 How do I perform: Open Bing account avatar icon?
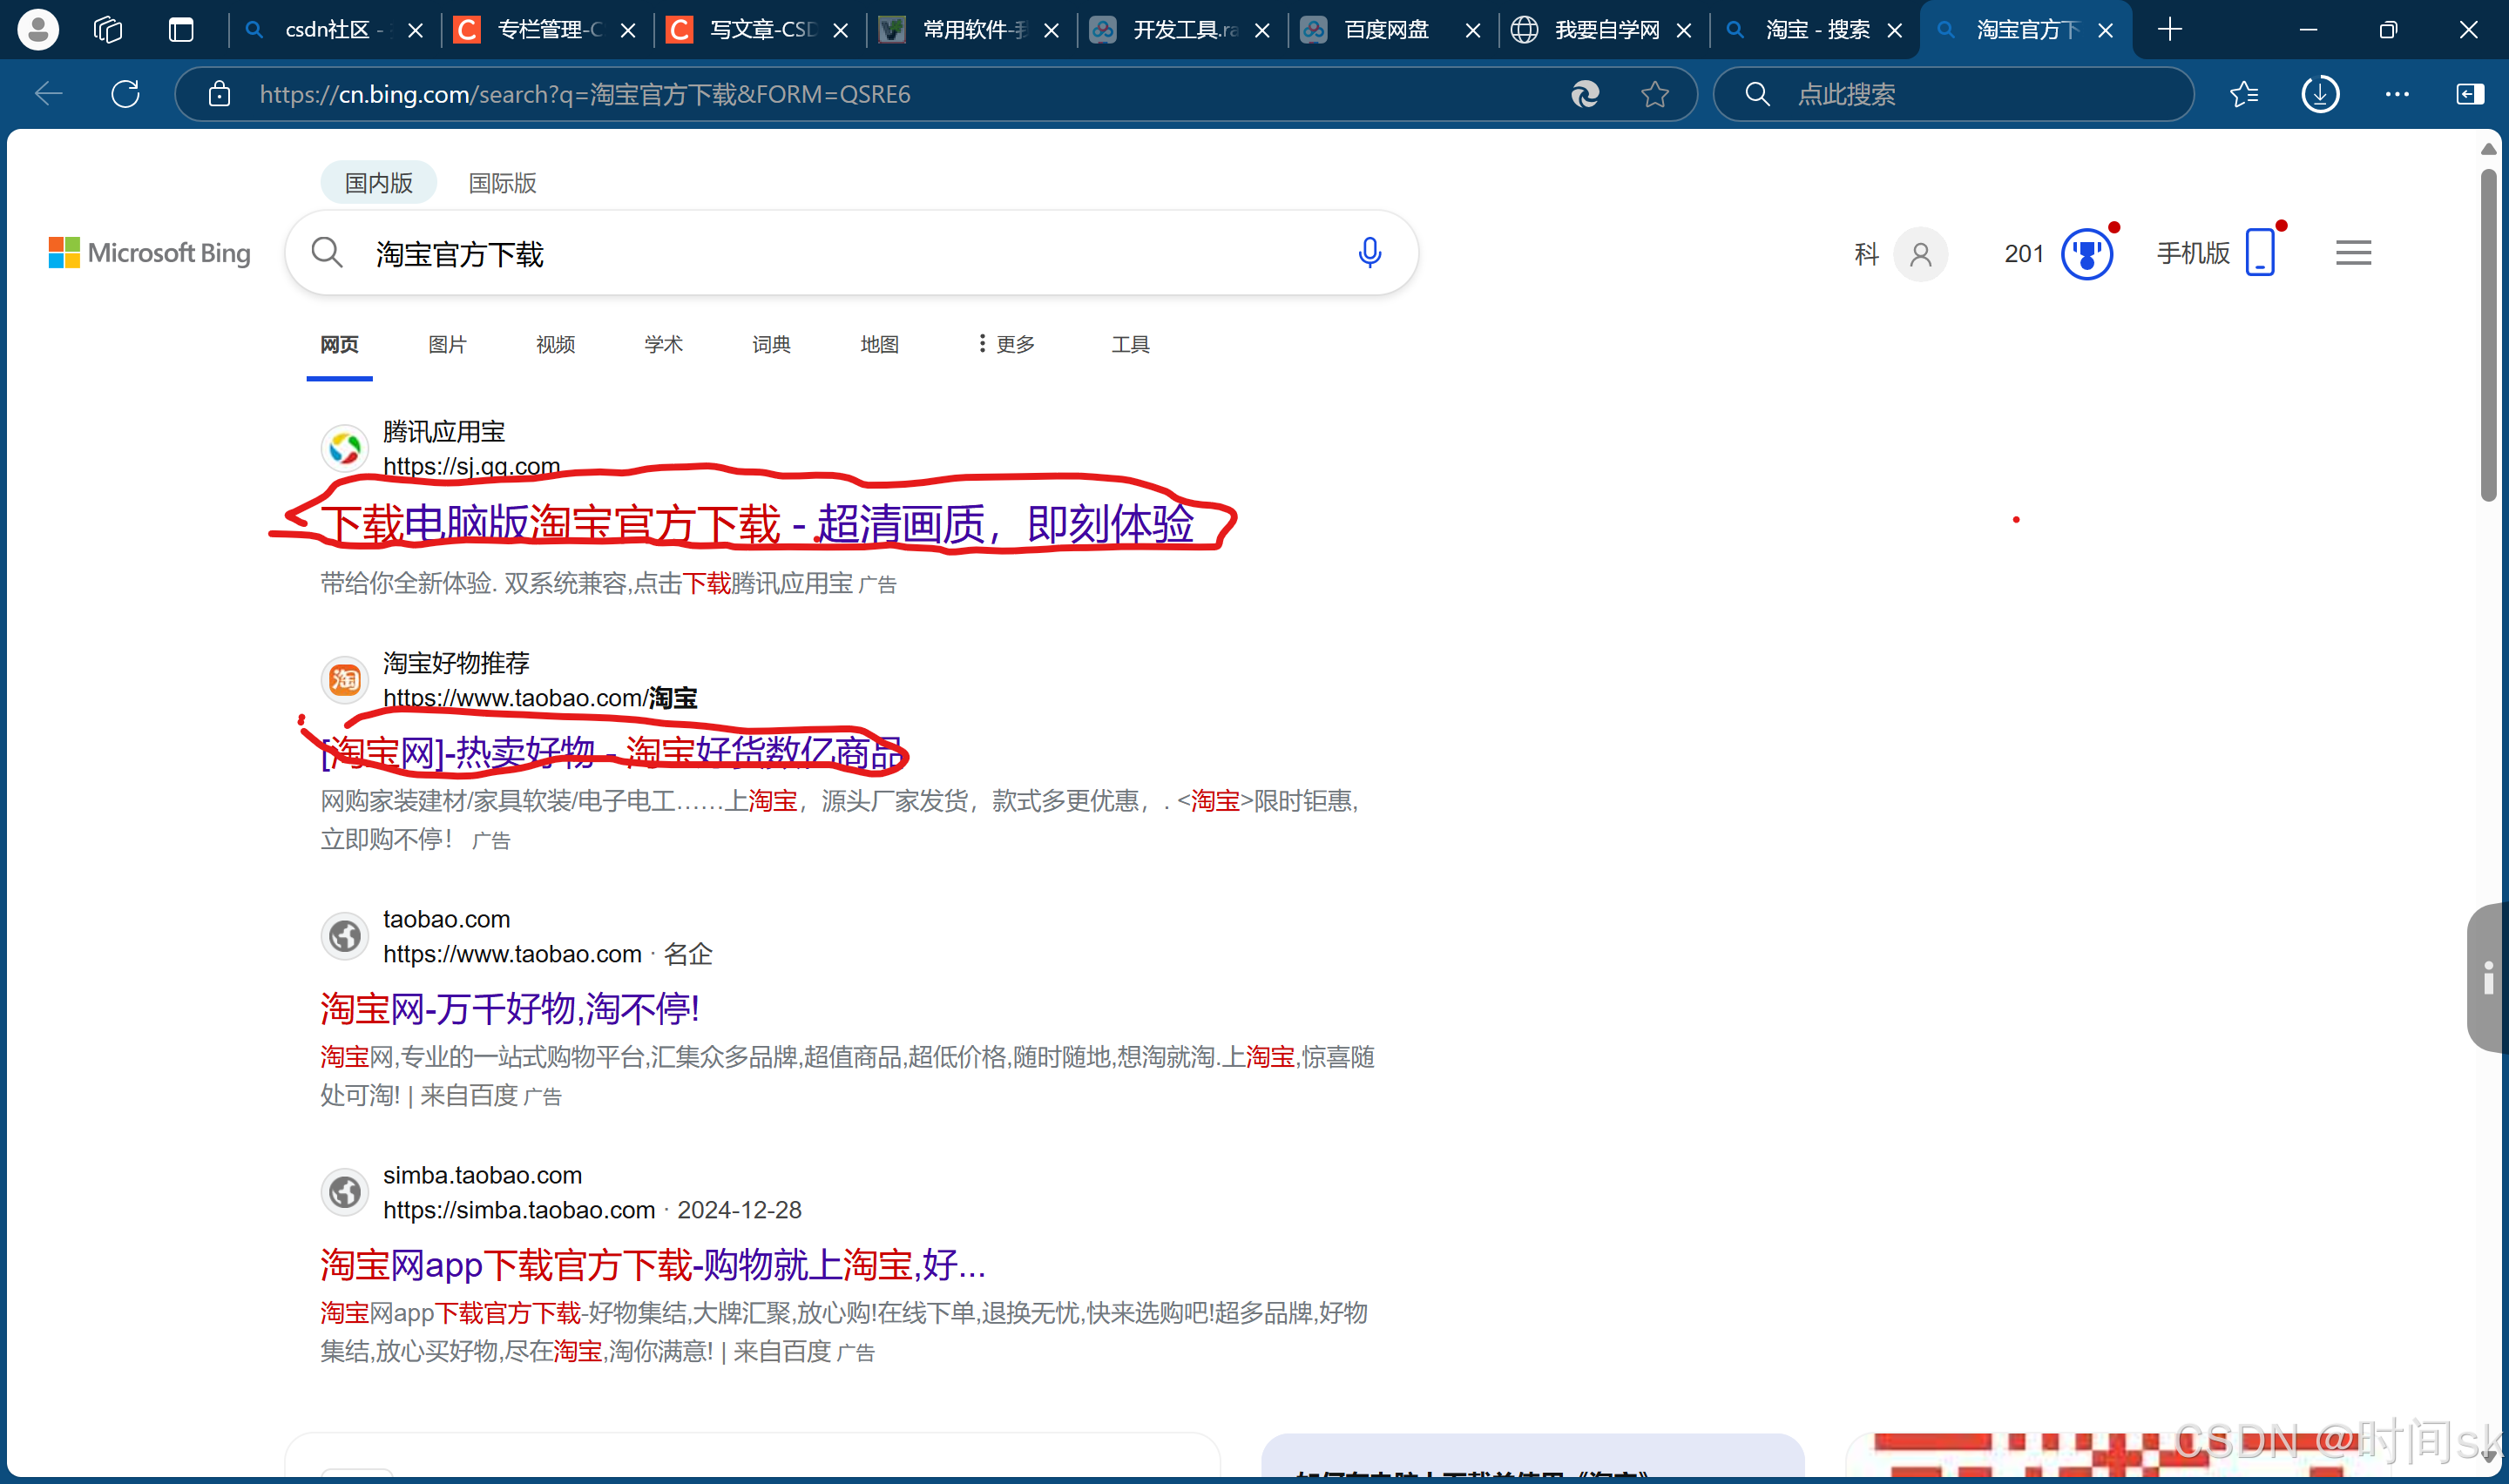tap(1920, 254)
